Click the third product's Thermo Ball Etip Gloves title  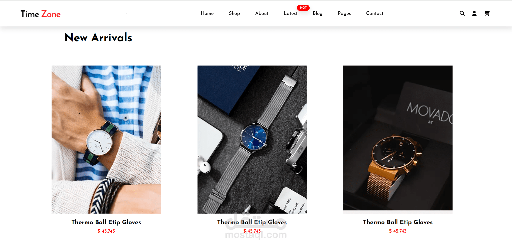pyautogui.click(x=398, y=222)
